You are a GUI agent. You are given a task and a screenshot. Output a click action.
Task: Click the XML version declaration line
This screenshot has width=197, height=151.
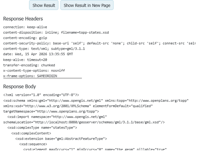pos(41,95)
